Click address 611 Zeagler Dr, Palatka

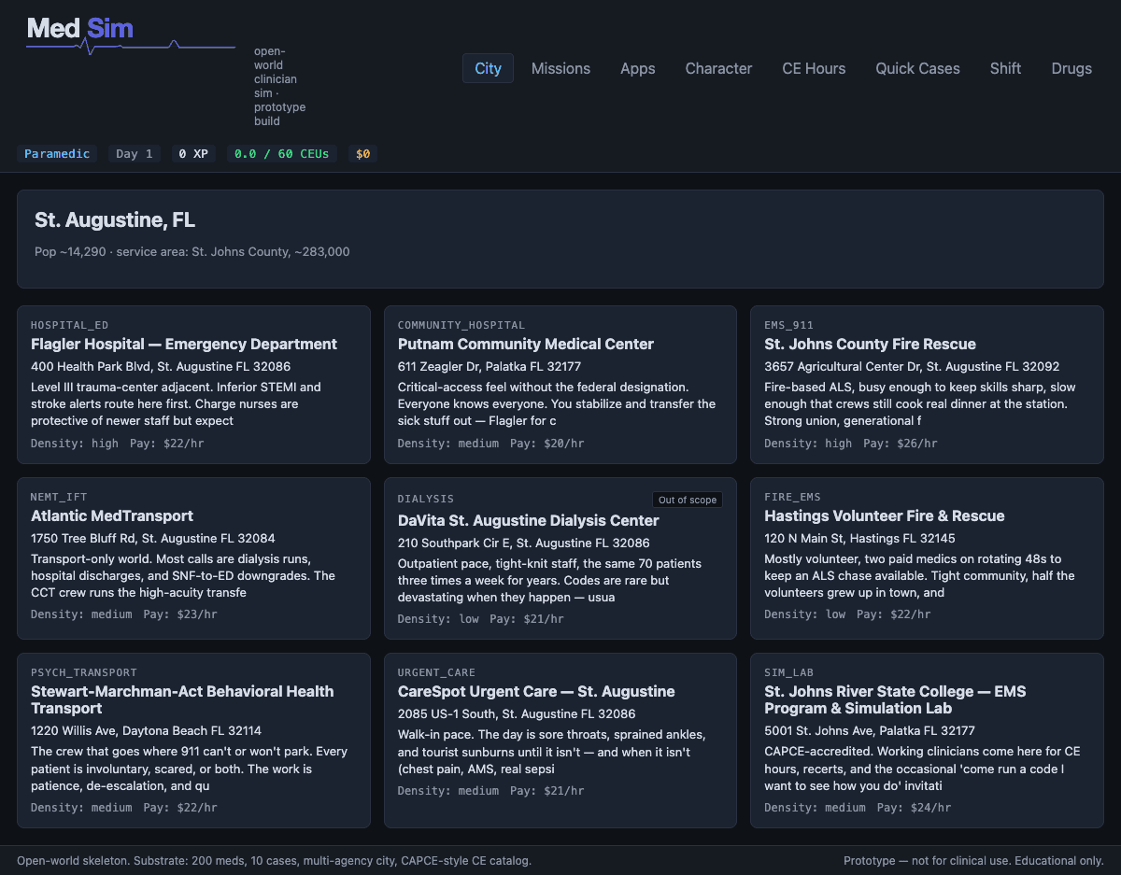pyautogui.click(x=490, y=367)
